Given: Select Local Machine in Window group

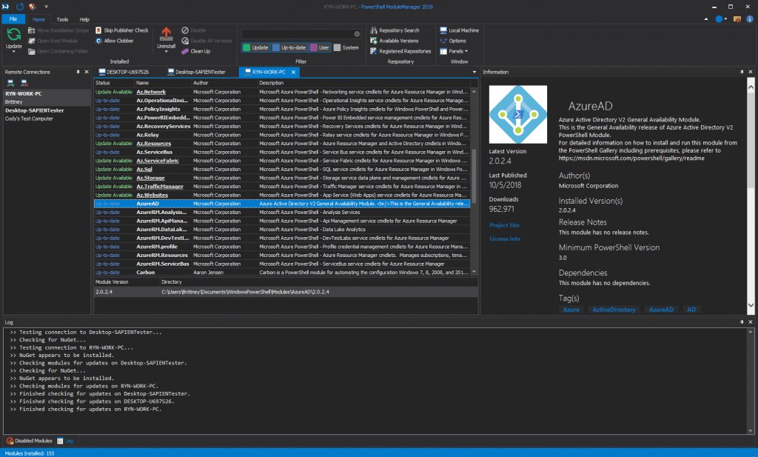Looking at the screenshot, I should pos(459,30).
